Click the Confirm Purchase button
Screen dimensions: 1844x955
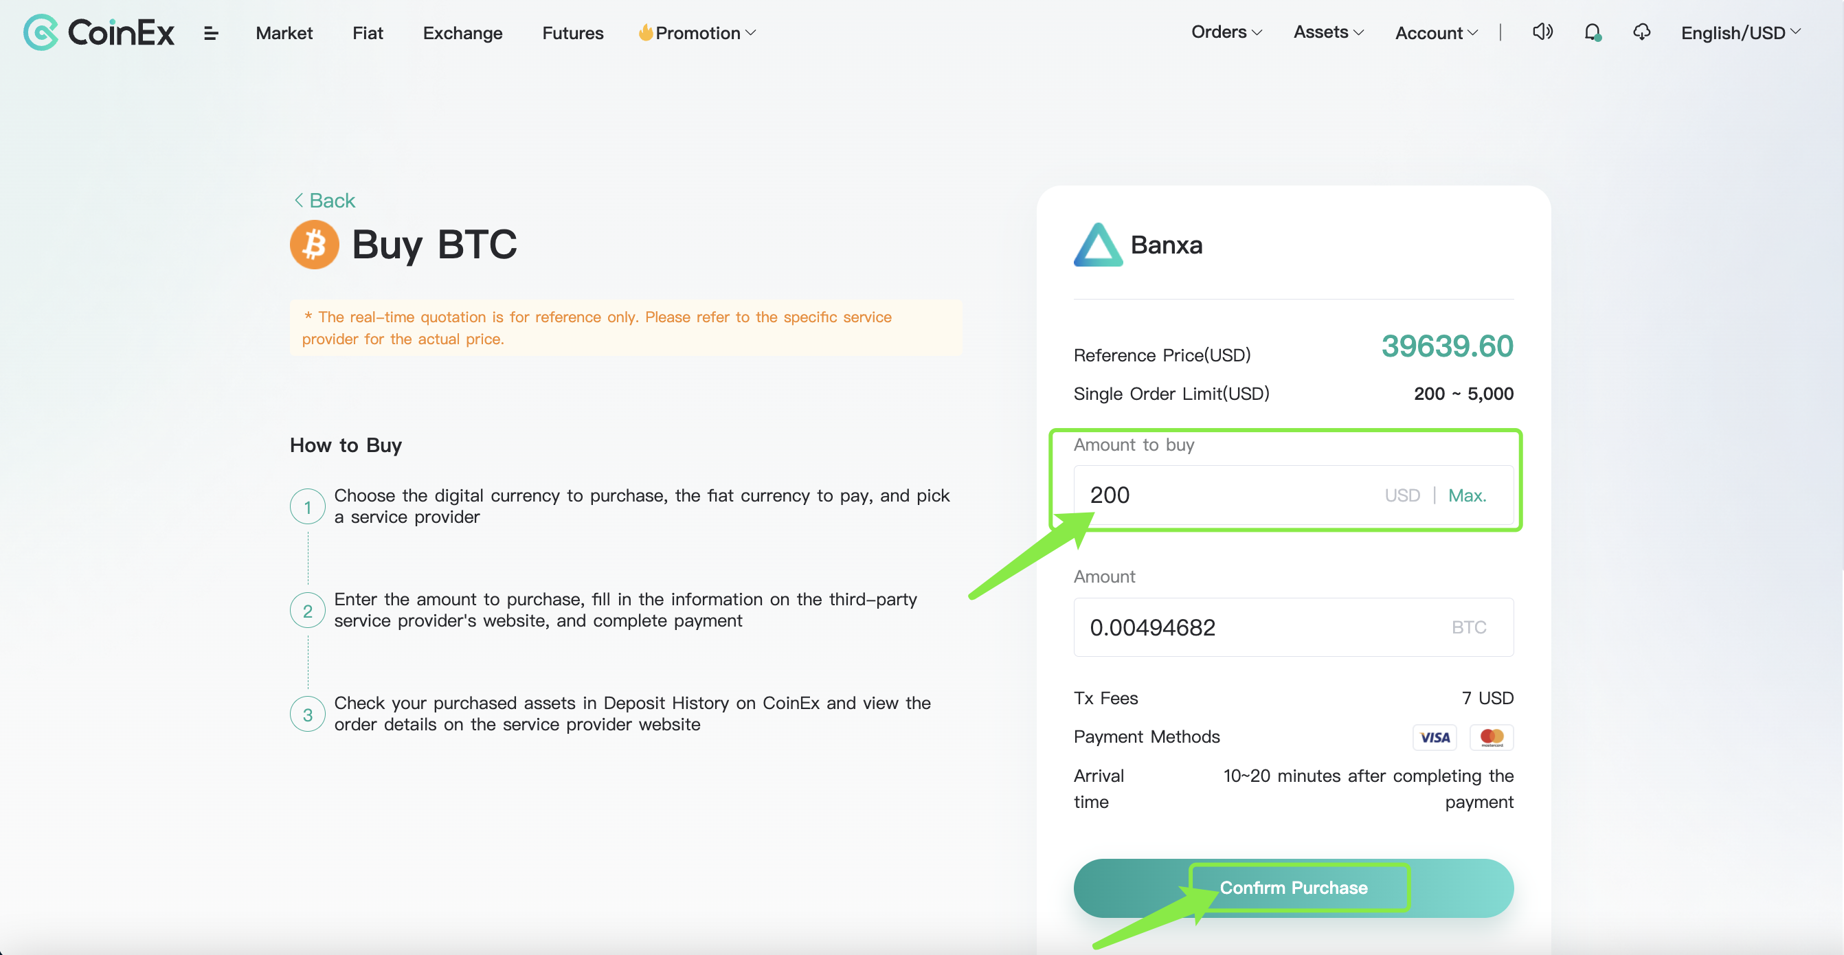tap(1294, 888)
